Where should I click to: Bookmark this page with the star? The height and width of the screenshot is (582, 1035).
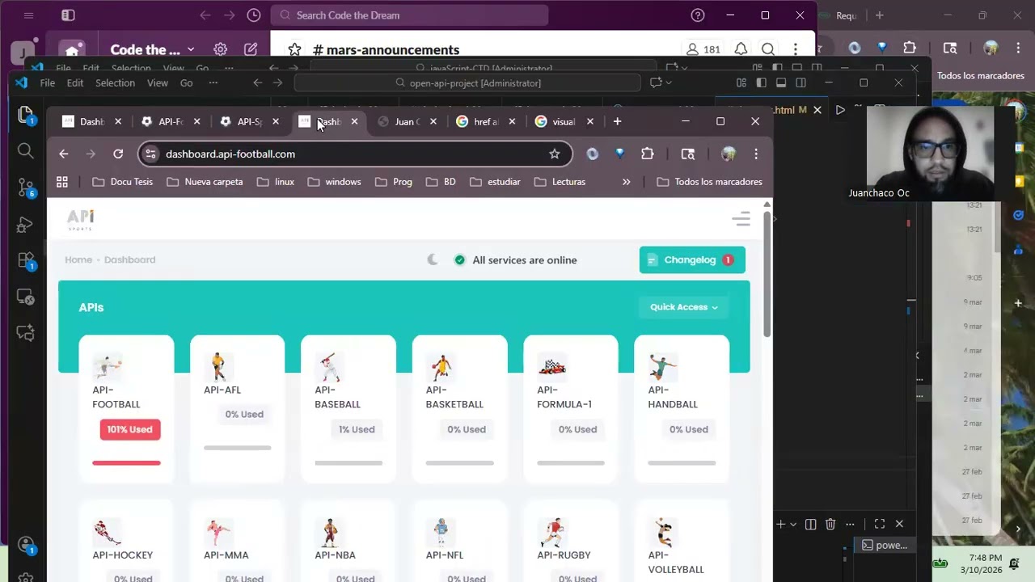(555, 154)
